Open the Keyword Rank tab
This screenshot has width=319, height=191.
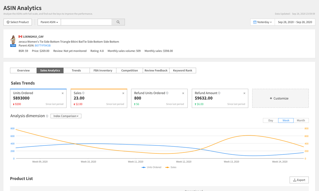182,70
